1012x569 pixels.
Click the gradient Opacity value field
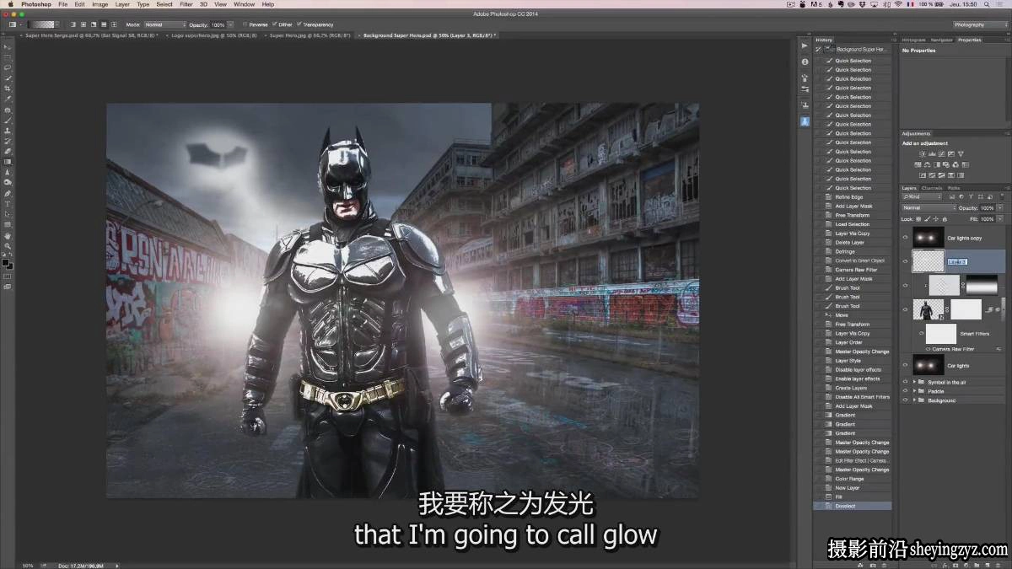click(217, 25)
